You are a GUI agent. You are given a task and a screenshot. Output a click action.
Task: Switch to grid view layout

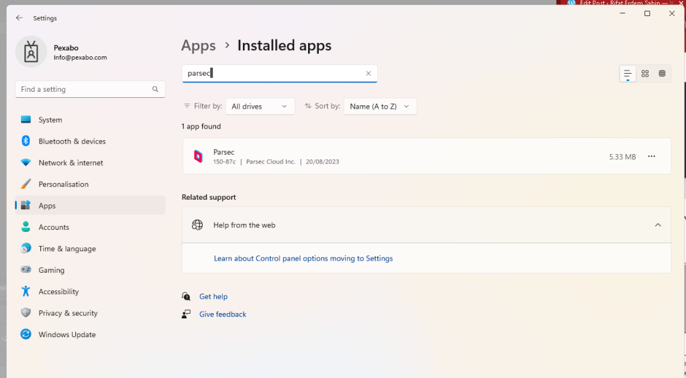645,74
